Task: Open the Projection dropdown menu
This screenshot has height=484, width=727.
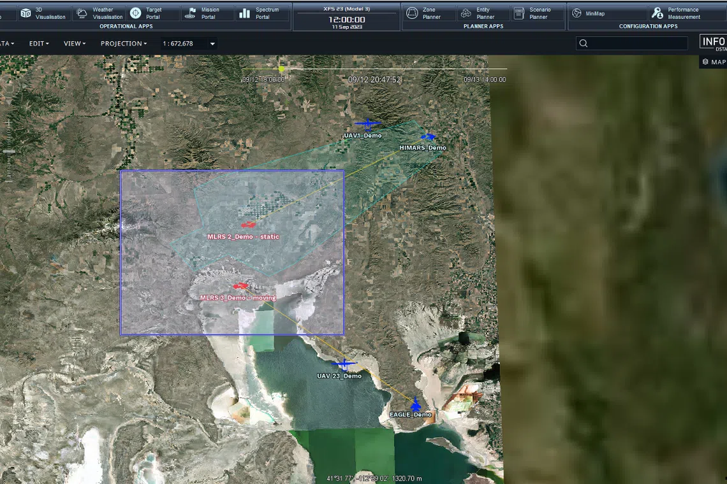Action: point(123,44)
